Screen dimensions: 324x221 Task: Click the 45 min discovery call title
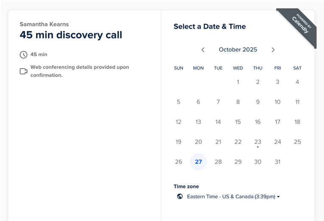(71, 35)
